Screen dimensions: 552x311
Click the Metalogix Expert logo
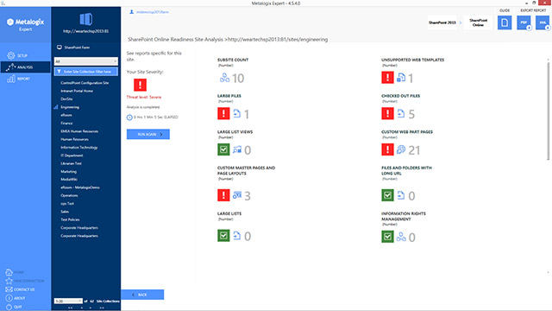[25, 24]
